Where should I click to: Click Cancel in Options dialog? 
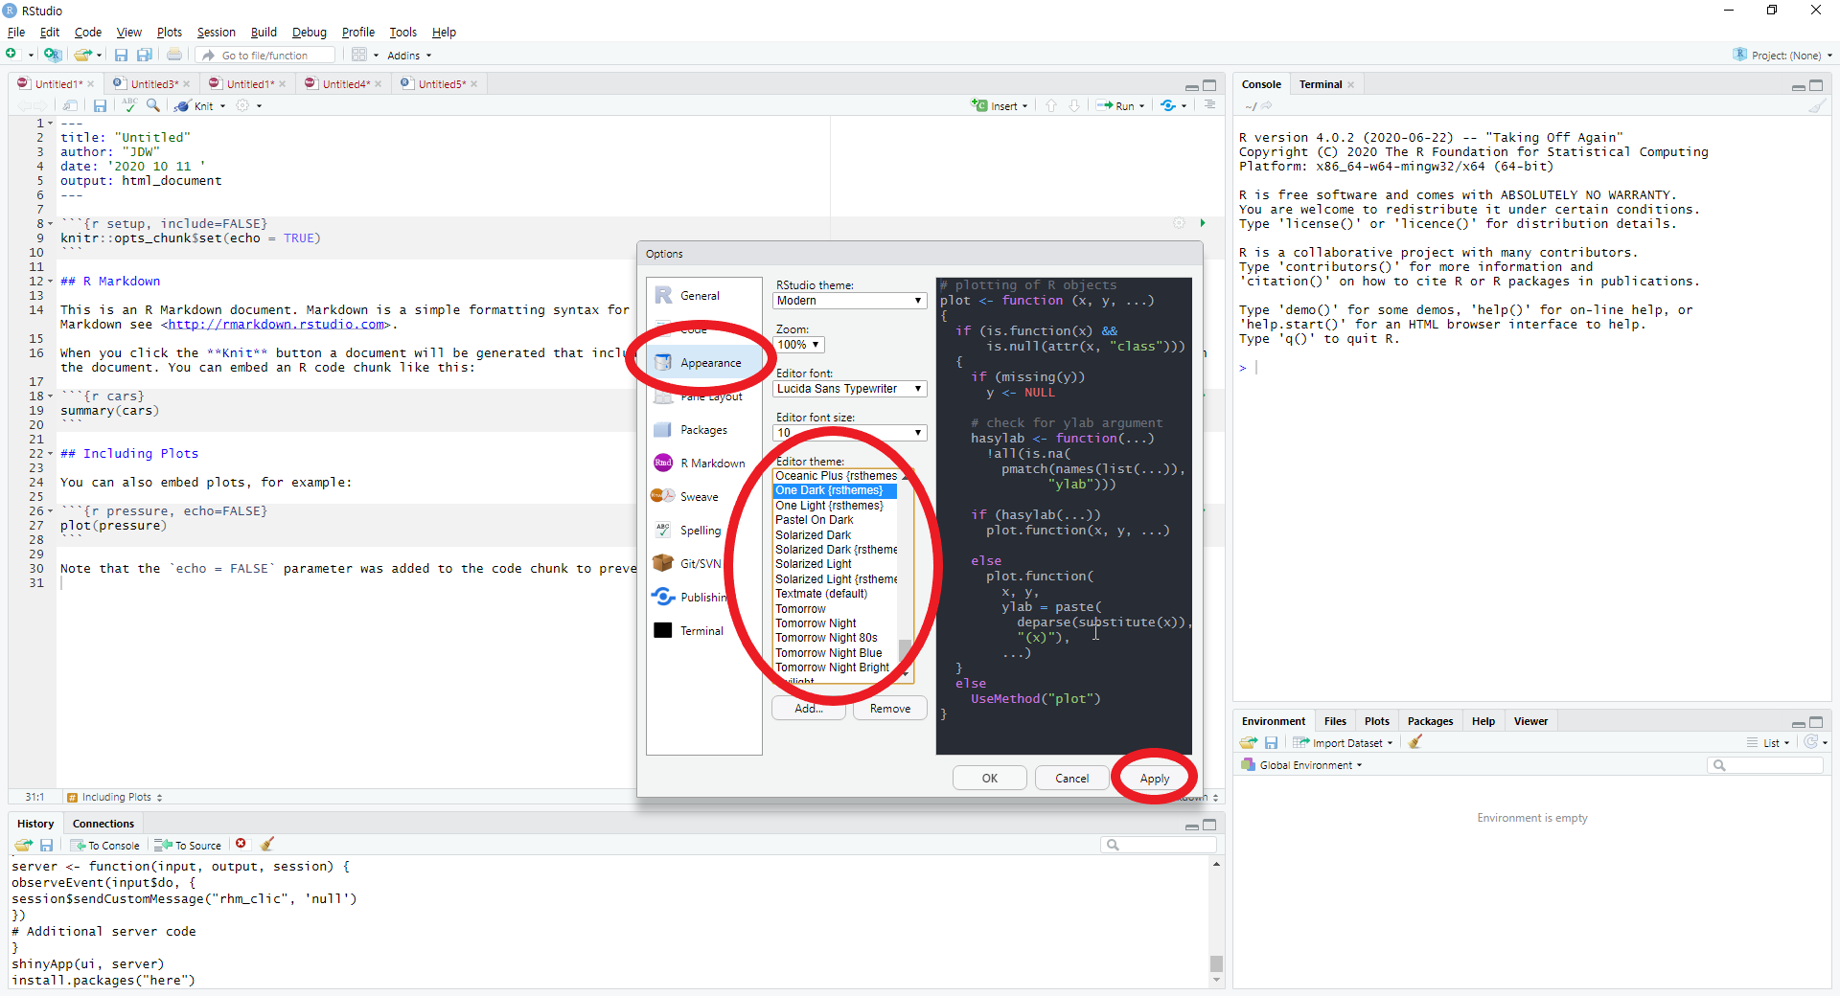pyautogui.click(x=1071, y=778)
